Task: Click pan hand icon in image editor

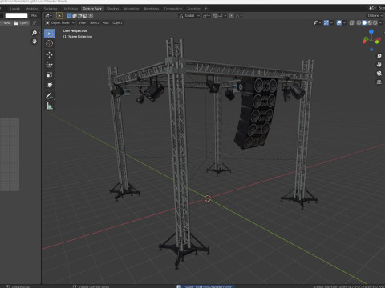Action: point(34,42)
